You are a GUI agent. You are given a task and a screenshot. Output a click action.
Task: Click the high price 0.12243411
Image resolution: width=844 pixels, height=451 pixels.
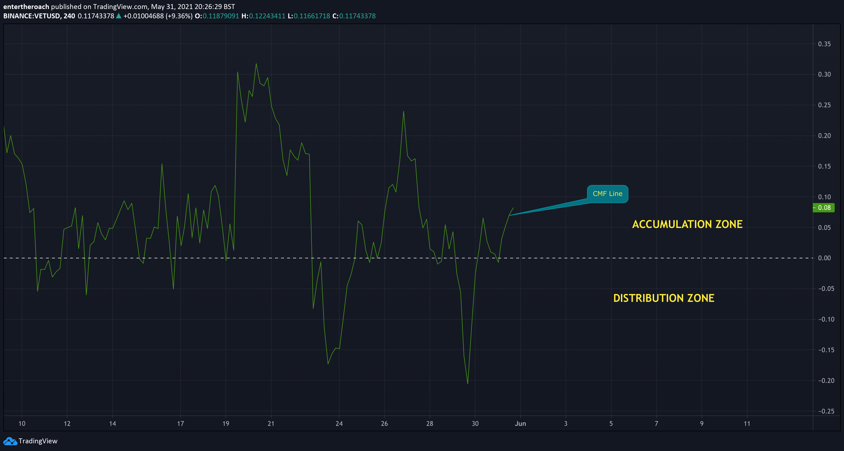(267, 16)
